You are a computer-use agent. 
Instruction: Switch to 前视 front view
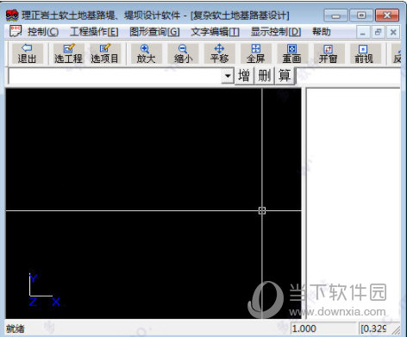364,53
